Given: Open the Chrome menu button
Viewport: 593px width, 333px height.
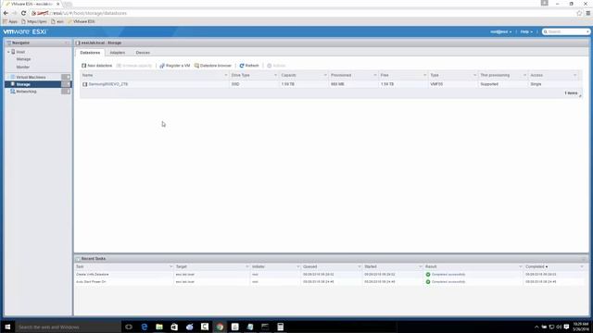Looking at the screenshot, I should point(588,13).
